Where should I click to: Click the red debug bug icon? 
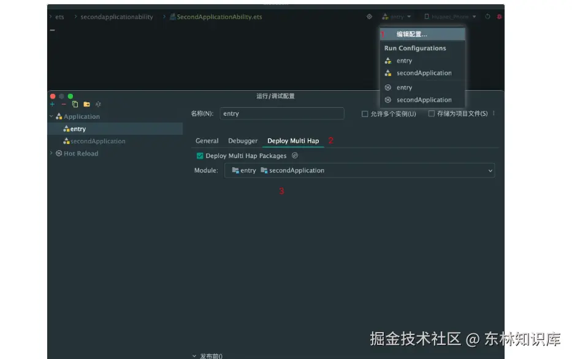499,17
